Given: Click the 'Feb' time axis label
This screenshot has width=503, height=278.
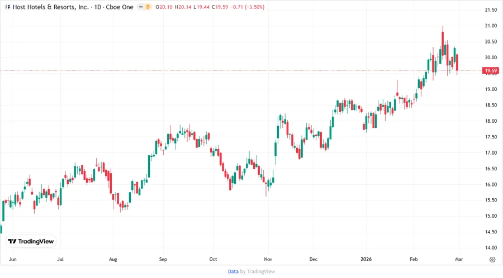Looking at the screenshot, I should coord(414,259).
